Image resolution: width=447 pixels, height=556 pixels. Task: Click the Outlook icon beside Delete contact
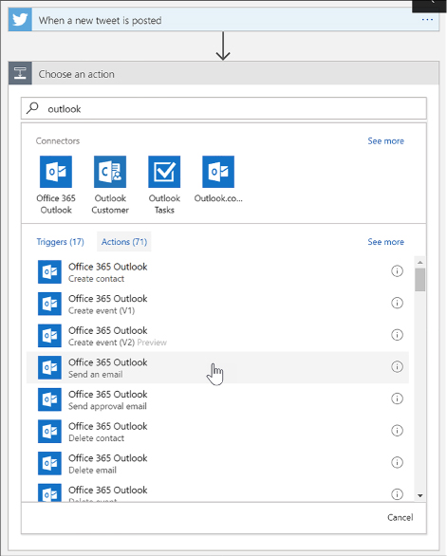click(49, 432)
